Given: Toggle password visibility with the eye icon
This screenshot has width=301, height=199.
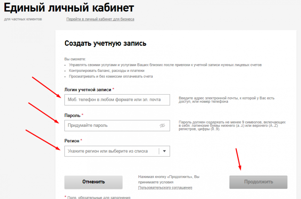Looking at the screenshot, I should point(163,126).
